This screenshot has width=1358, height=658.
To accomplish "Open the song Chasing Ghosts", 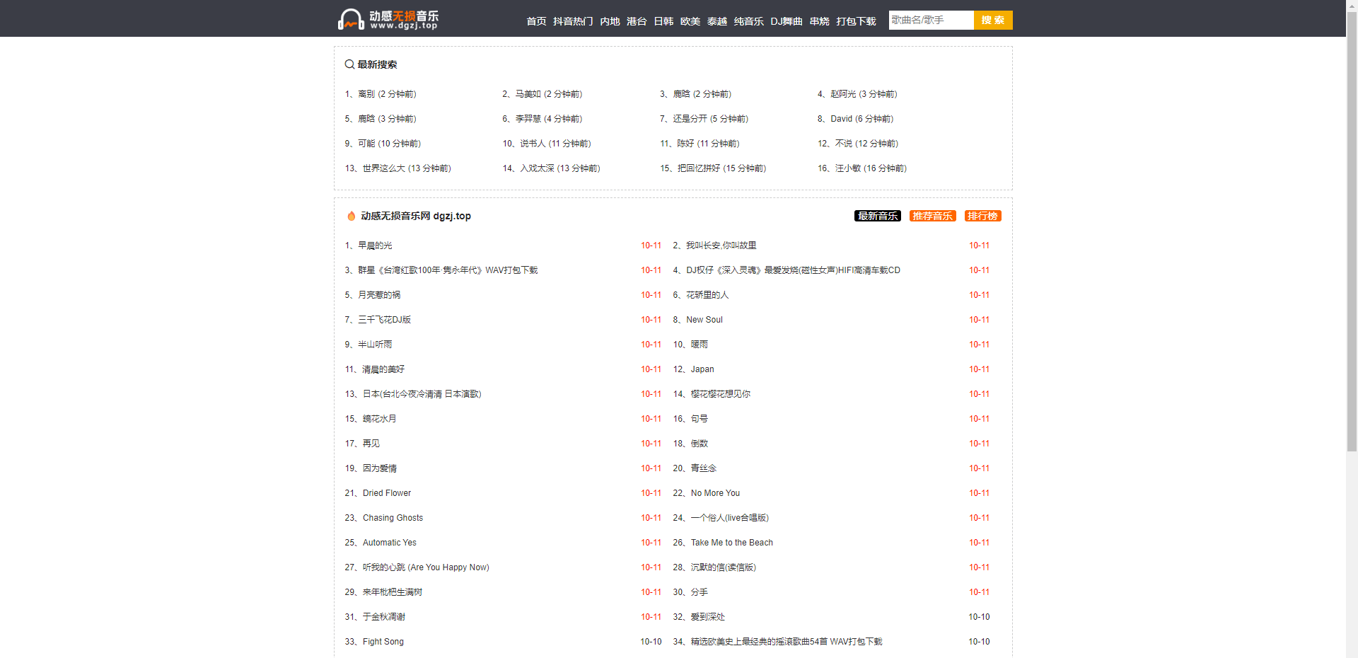I will (x=393, y=518).
